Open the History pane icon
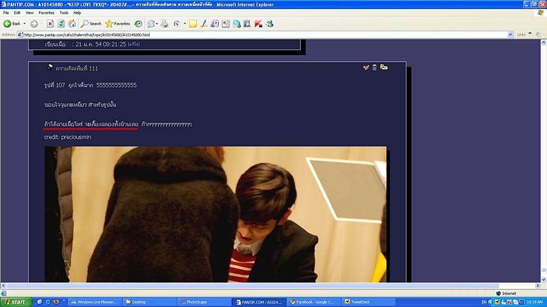This screenshot has height=307, width=547. (139, 24)
